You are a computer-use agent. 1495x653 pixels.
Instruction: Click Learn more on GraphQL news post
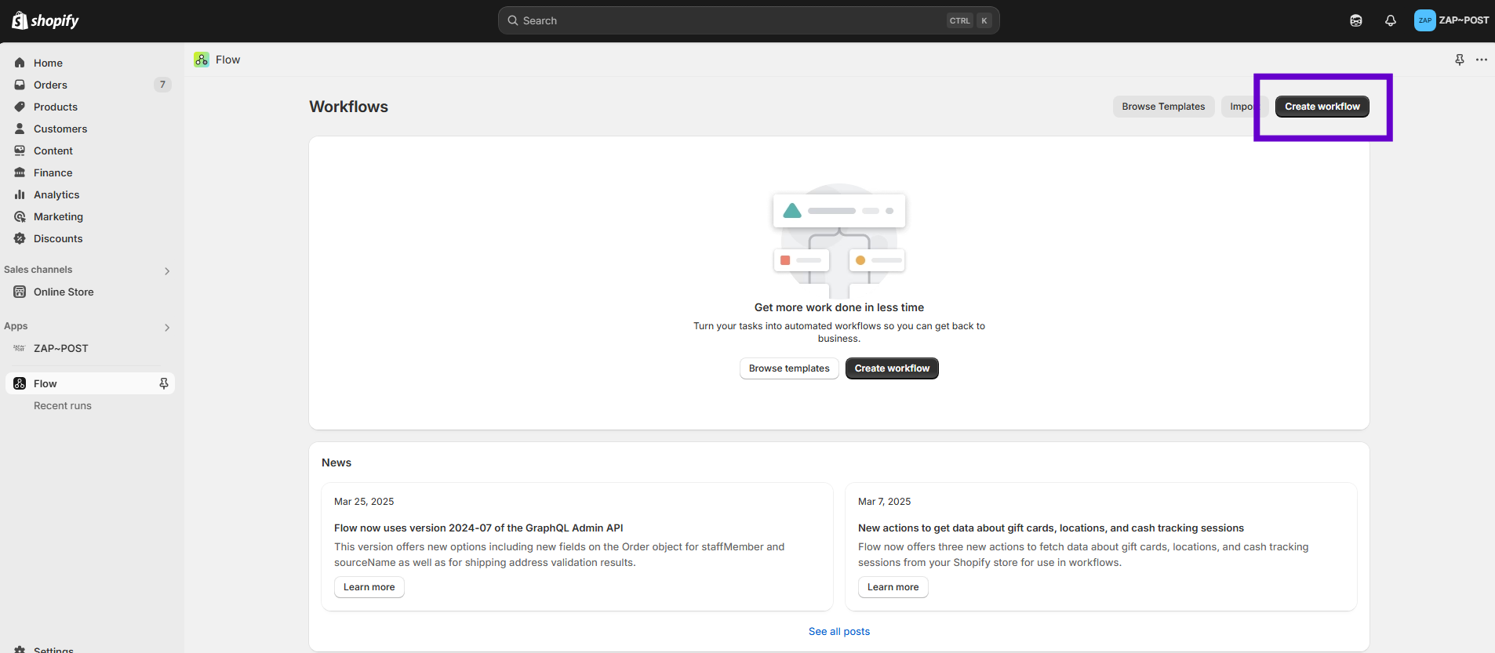point(369,587)
